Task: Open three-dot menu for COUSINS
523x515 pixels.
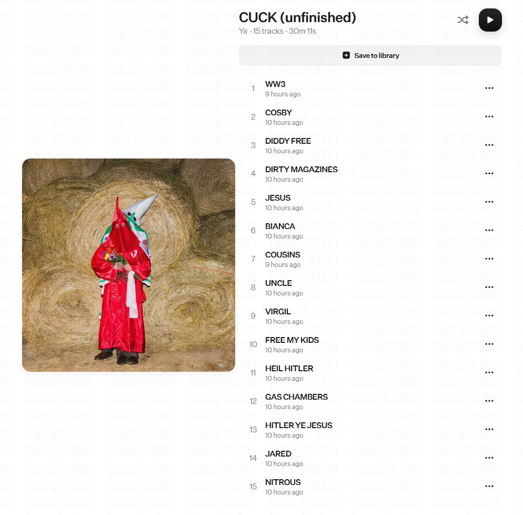Action: [x=489, y=259]
